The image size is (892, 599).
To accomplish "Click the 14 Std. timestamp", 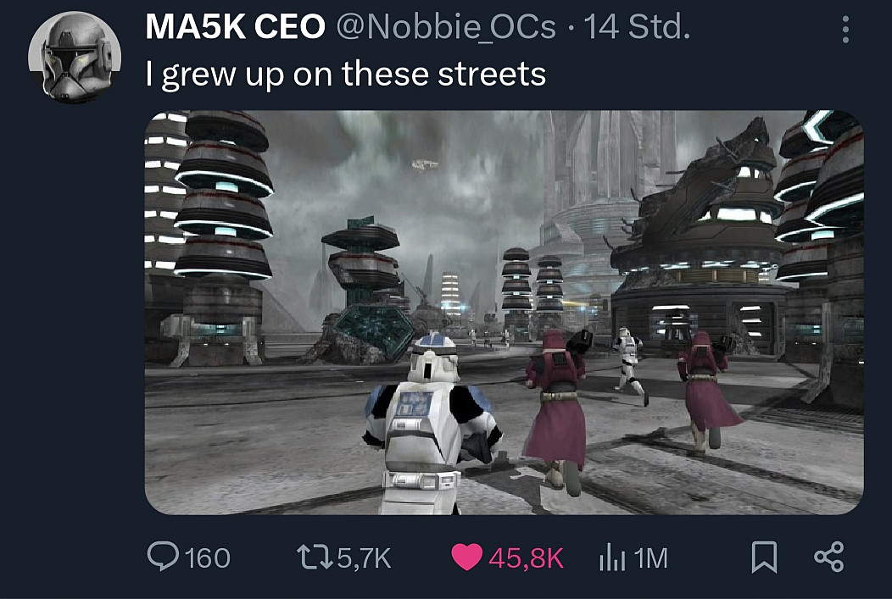I will pos(637,26).
